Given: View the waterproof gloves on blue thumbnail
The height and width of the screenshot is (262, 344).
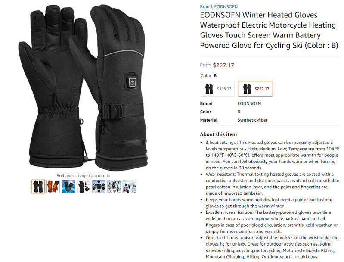Looking at the screenshot, I should point(68,187).
